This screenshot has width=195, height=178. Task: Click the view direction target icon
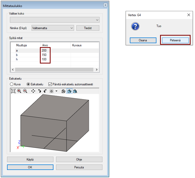point(52,91)
